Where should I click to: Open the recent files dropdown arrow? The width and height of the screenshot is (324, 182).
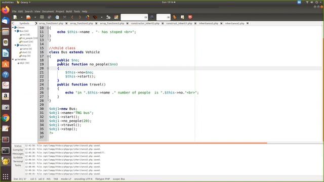click(x=35, y=17)
